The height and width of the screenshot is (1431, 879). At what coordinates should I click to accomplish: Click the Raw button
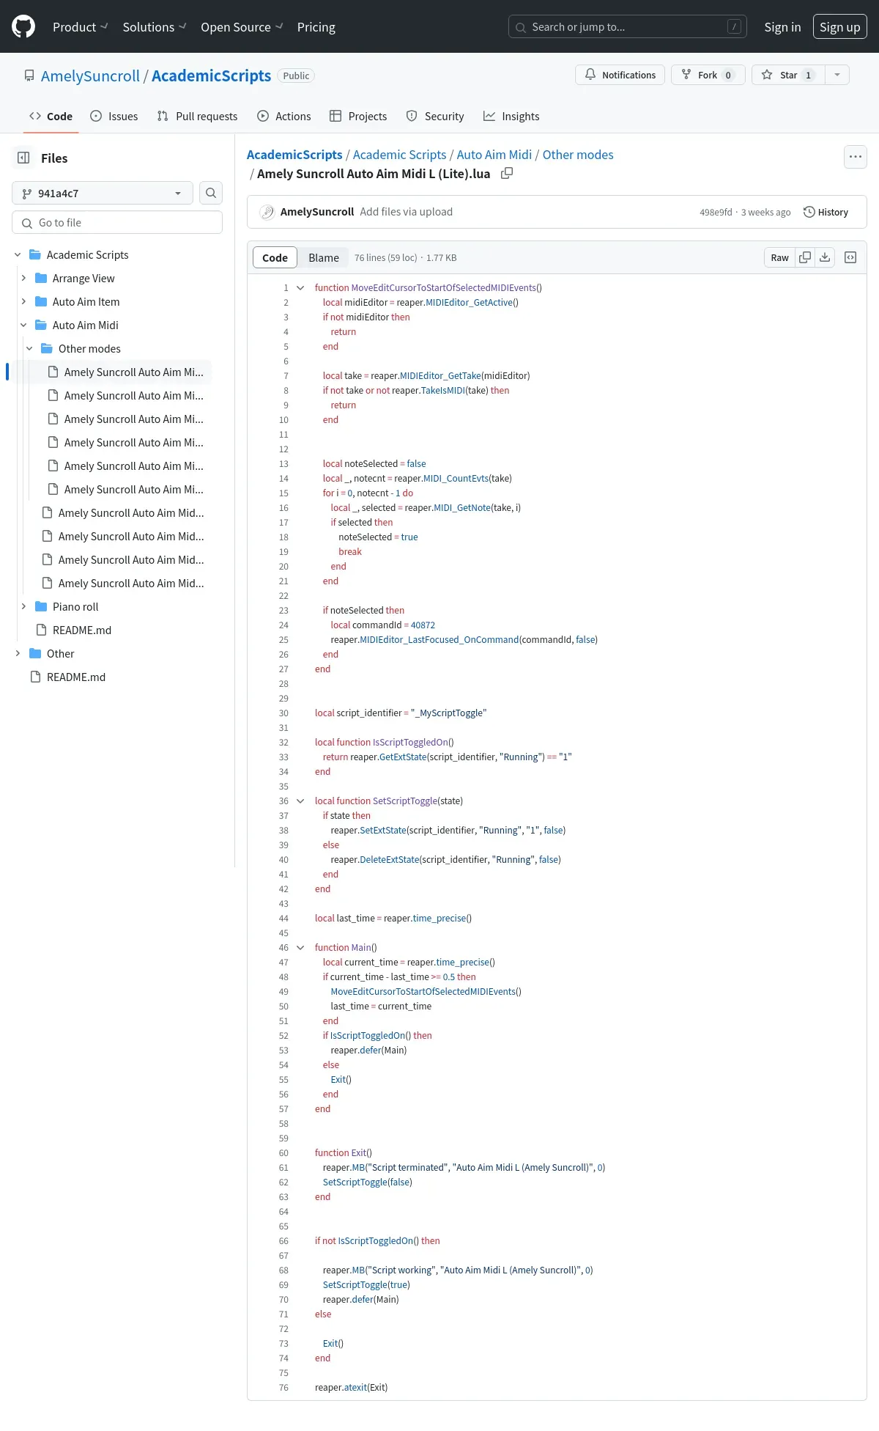[x=779, y=257]
